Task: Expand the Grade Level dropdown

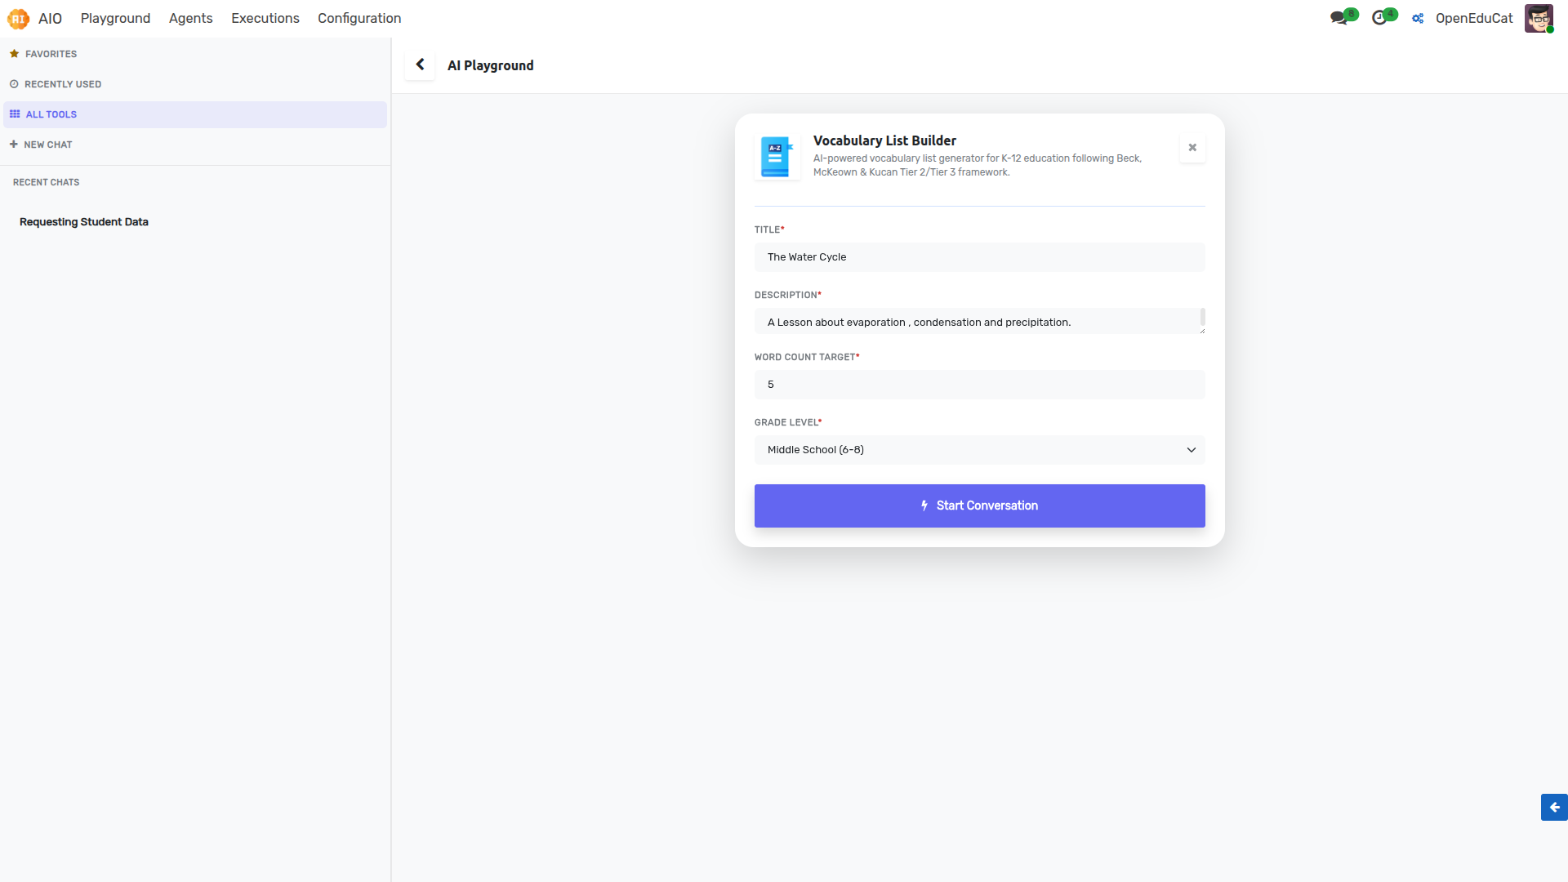Action: [979, 450]
